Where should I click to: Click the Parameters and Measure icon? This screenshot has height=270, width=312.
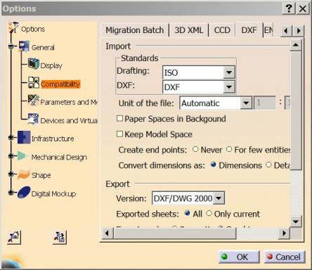34,101
